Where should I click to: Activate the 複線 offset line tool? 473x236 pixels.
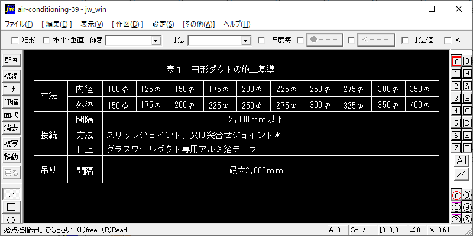(11, 76)
